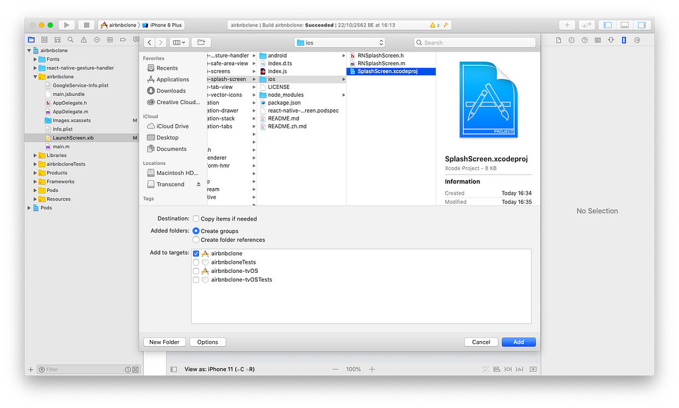679x408 pixels.
Task: Show the File inspector
Action: pyautogui.click(x=558, y=40)
